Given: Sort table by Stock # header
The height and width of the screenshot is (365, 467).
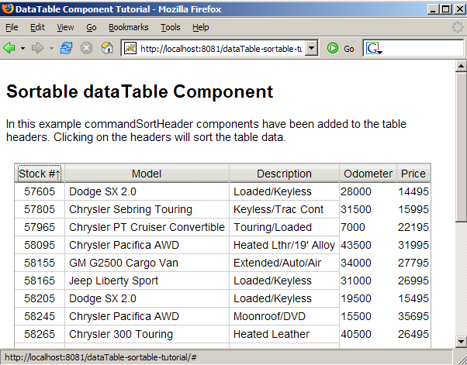Looking at the screenshot, I should [39, 174].
